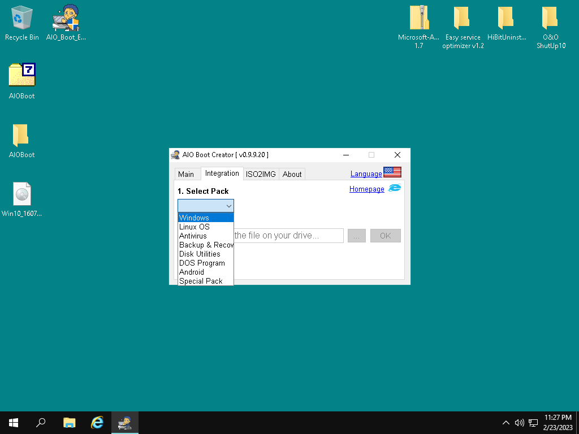Image resolution: width=579 pixels, height=434 pixels.
Task: Open the Recycle Bin desktop icon
Action: (x=21, y=23)
